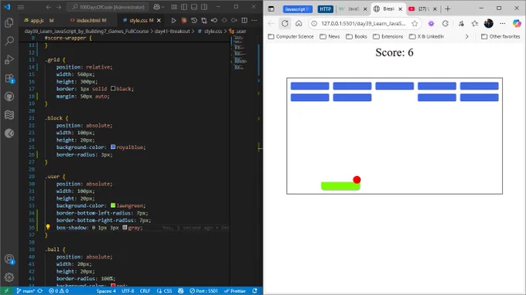526x295 pixels.
Task: Open Manage gear in VS Code
Action: 9,277
